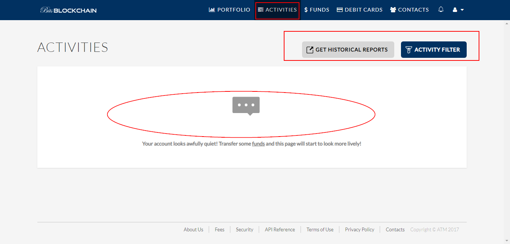
Task: Open the Contacts menu item
Action: (410, 10)
